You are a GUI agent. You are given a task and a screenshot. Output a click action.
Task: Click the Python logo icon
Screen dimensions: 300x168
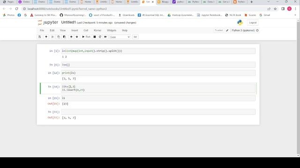pos(240,22)
